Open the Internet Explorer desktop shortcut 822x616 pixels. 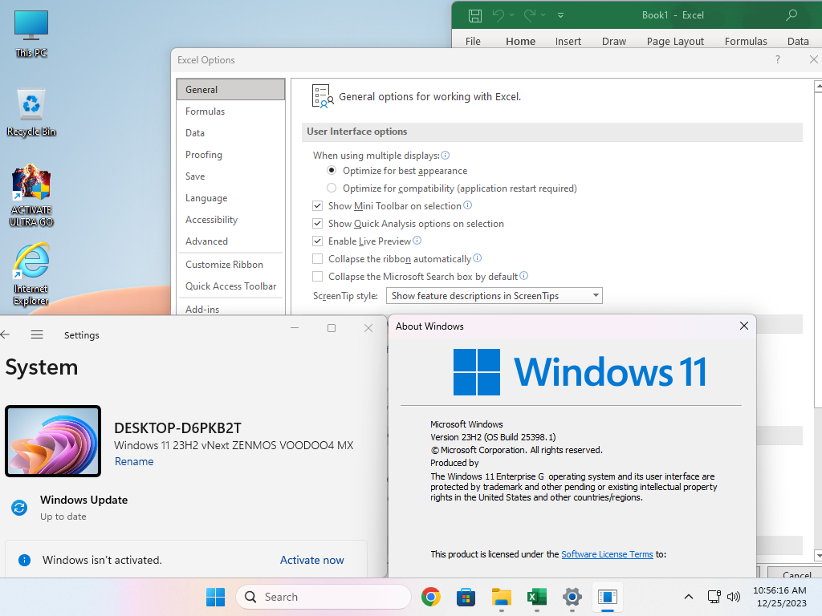click(31, 274)
